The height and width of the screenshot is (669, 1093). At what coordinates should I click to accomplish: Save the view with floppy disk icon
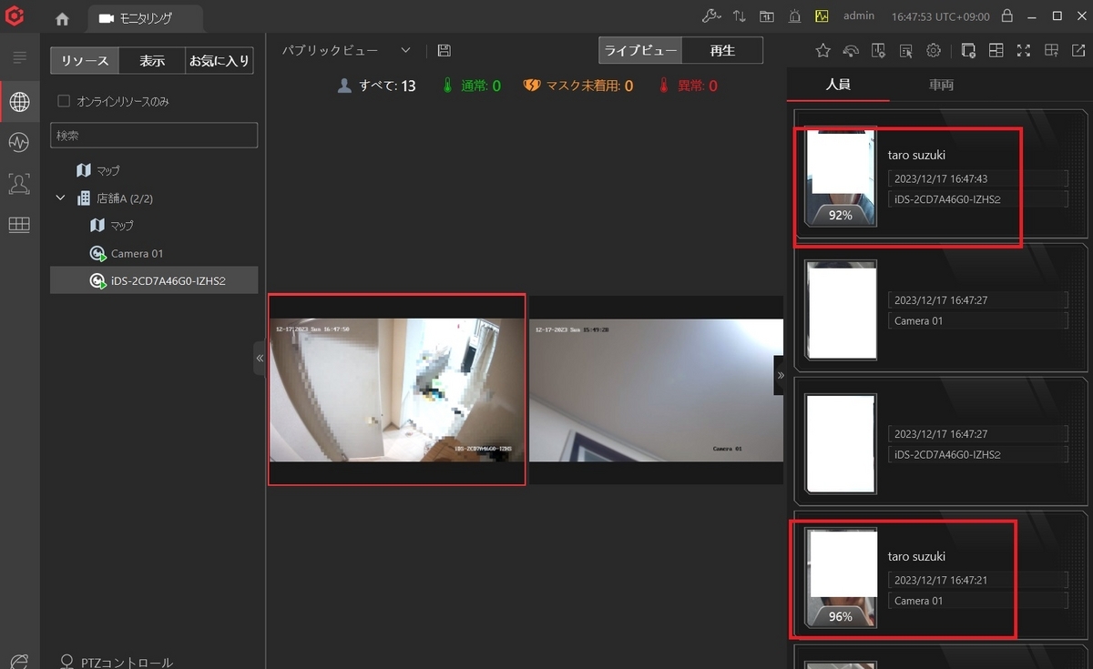[444, 51]
